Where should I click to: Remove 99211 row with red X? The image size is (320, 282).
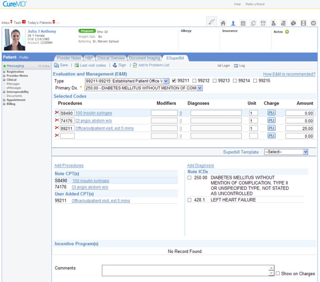click(57, 128)
